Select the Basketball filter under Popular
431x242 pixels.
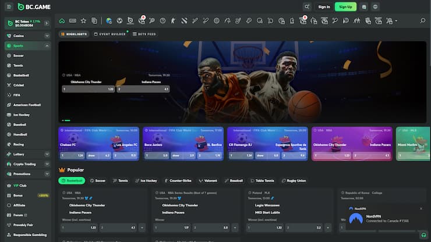(72, 181)
